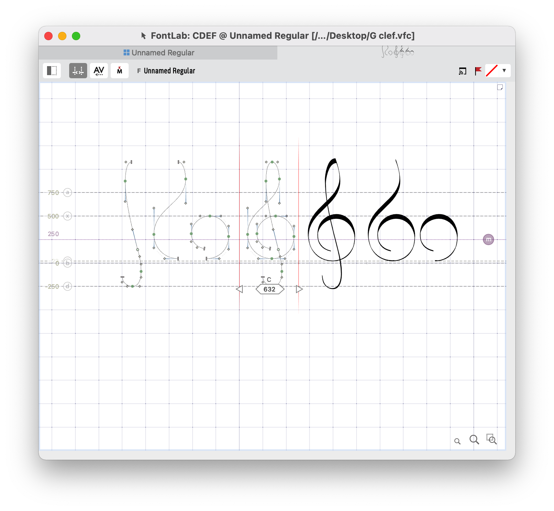Click the glyph name label C
The height and width of the screenshot is (511, 554).
coord(269,280)
